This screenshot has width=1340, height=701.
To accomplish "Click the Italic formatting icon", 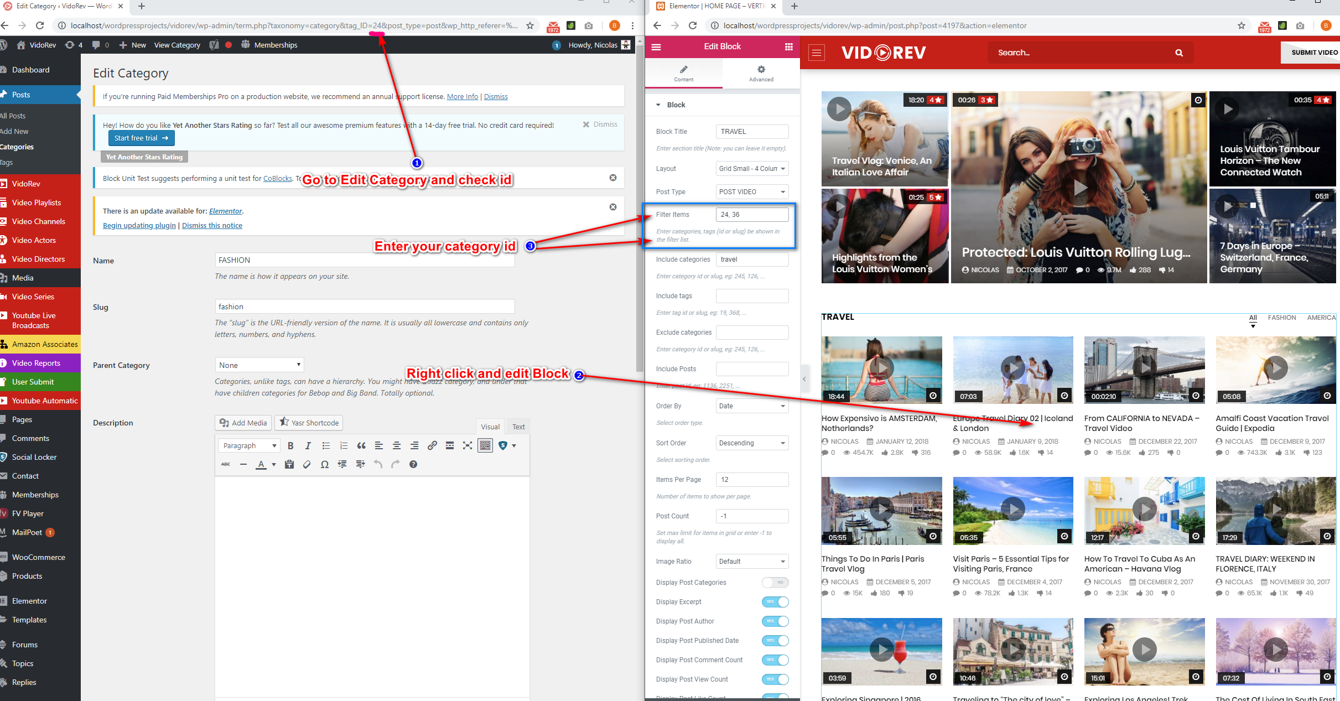I will 308,445.
